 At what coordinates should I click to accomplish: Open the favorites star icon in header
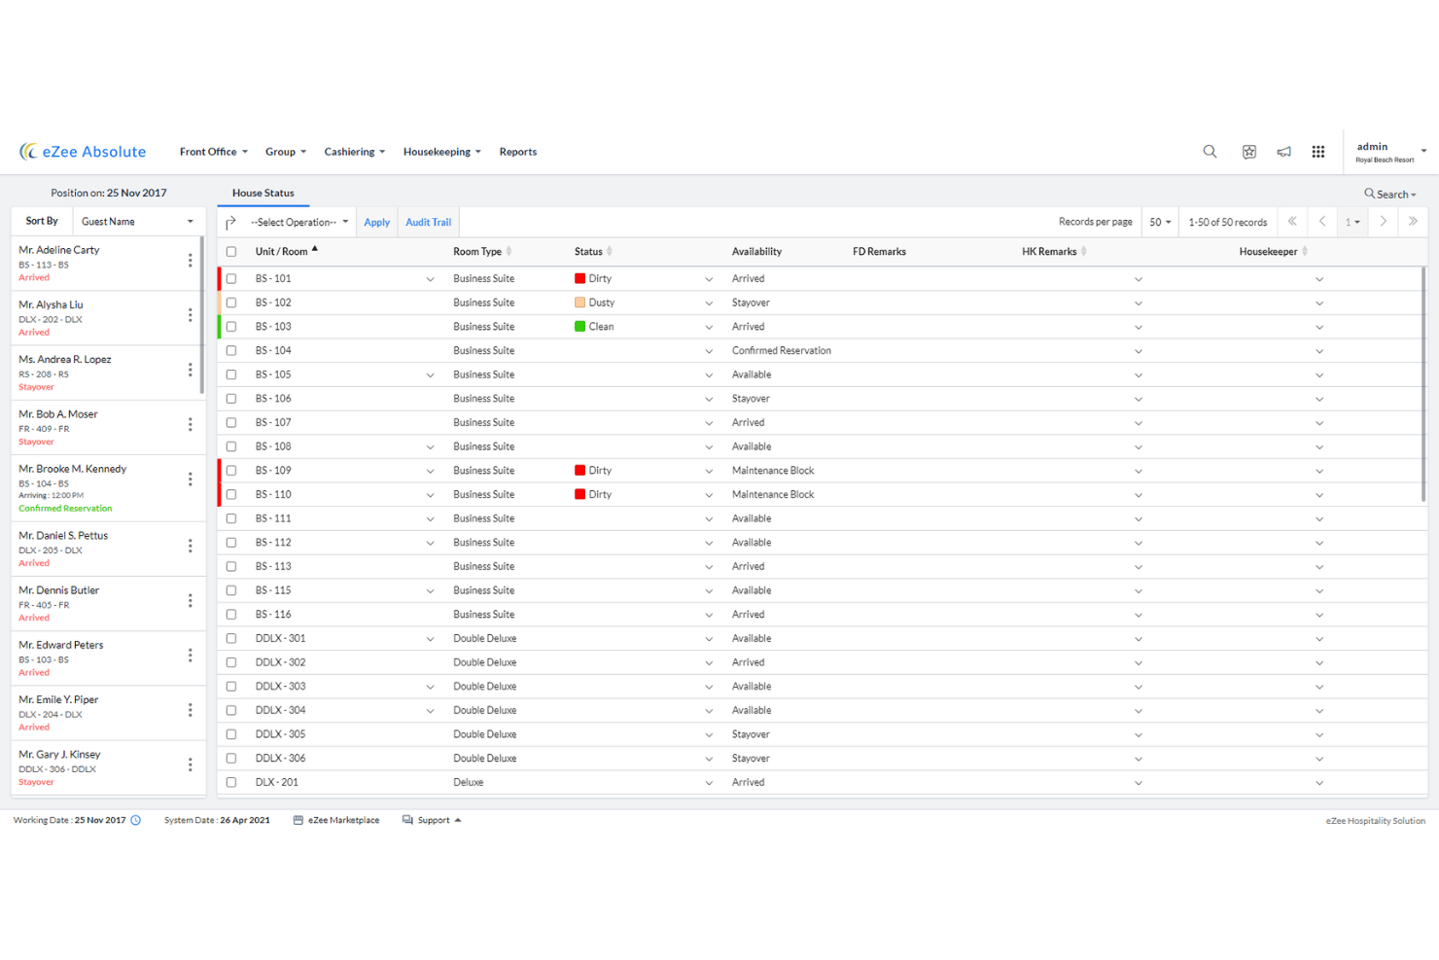point(1249,152)
